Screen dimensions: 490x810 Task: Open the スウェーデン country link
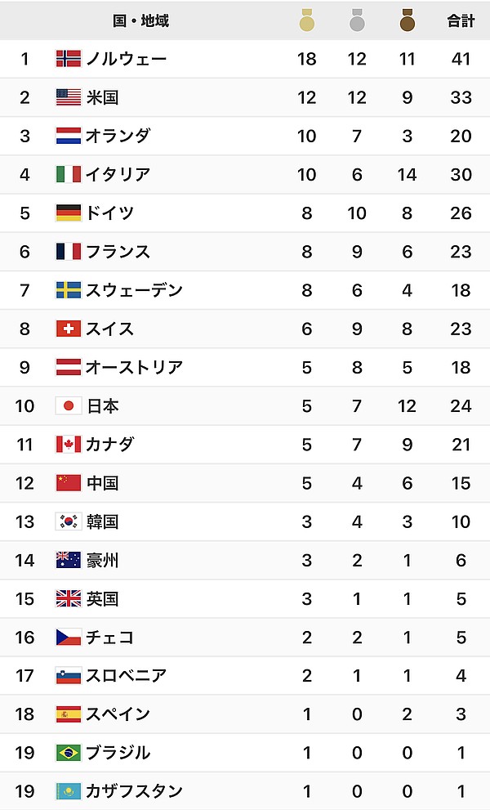[x=135, y=290]
